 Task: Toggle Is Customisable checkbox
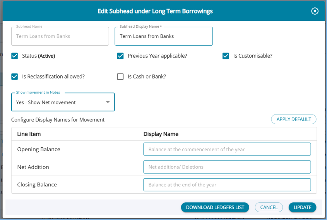pos(226,56)
